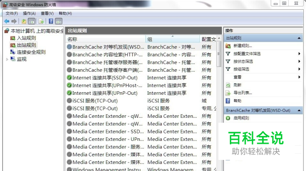Click green status icon of Internet 连接共享(SSDP-Out)
The image size is (306, 171).
click(69, 78)
